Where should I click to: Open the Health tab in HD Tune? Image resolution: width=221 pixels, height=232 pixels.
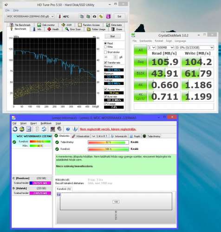click(53, 29)
